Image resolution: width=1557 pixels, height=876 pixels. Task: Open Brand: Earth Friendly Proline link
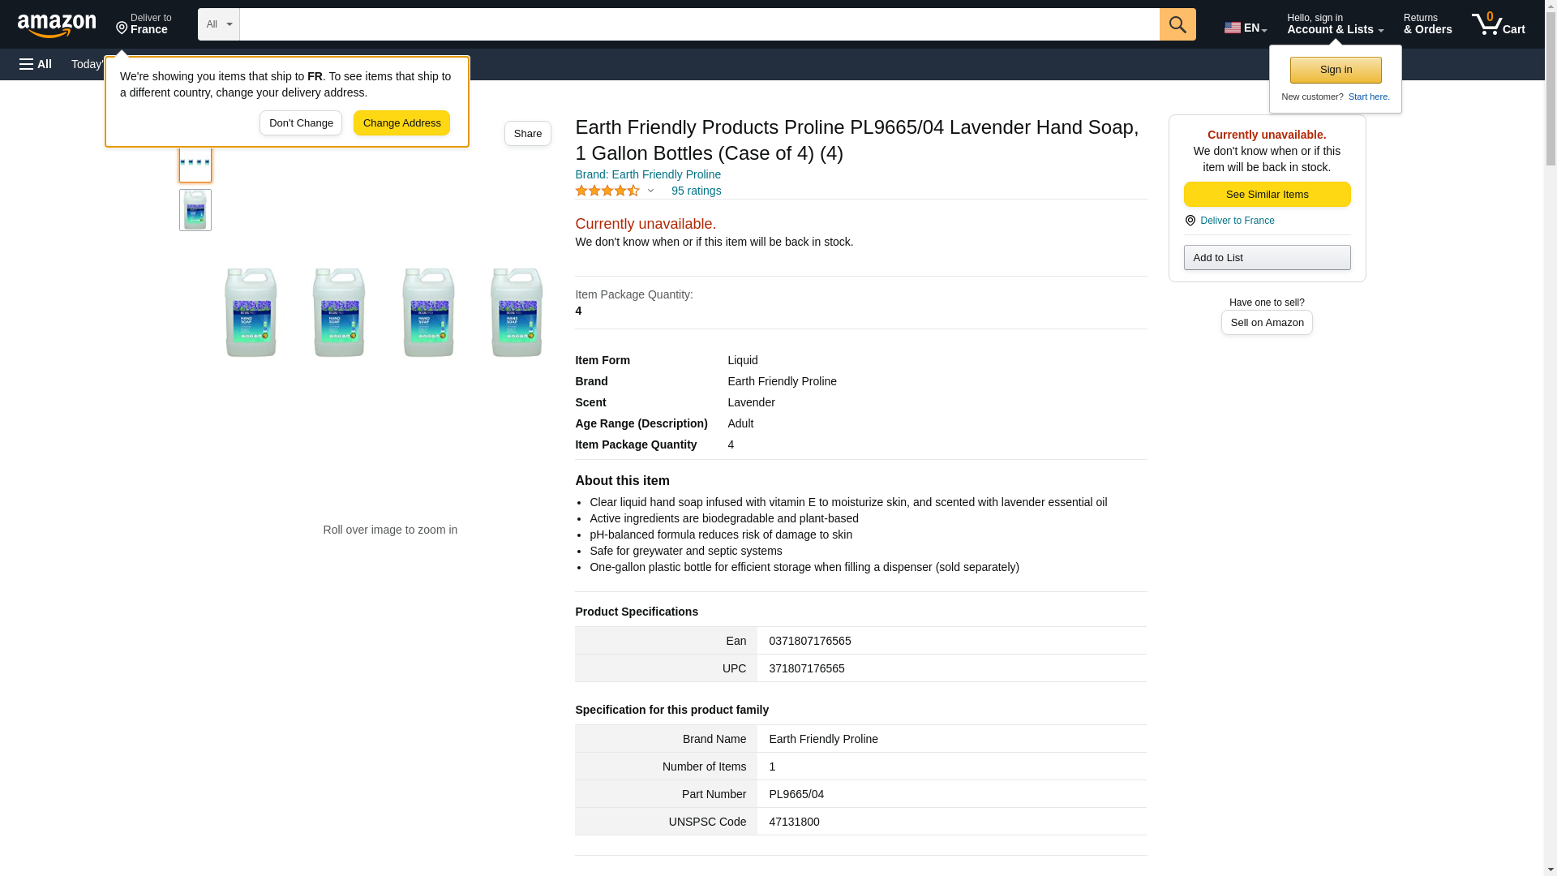click(647, 174)
